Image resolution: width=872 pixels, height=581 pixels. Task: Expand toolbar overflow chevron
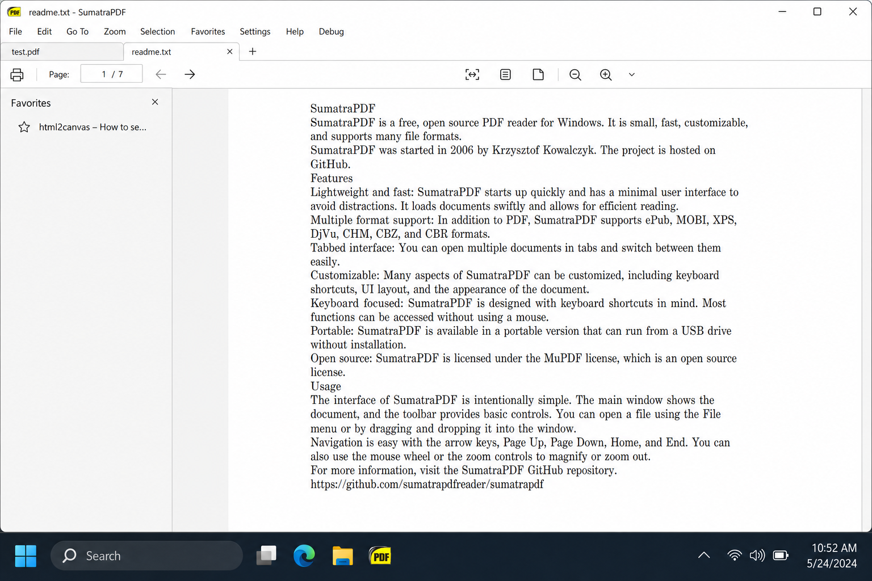(x=631, y=74)
